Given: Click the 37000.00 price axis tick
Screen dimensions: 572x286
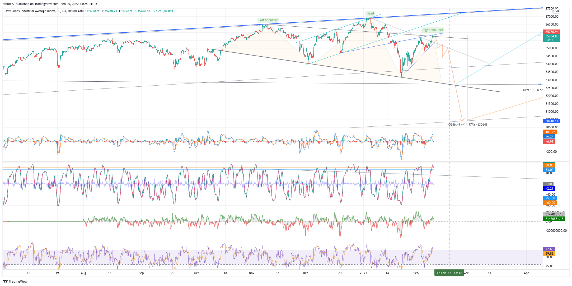Looking at the screenshot, I should click(552, 17).
